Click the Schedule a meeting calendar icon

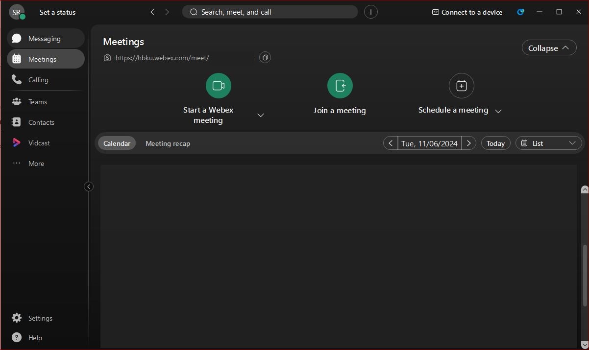[462, 86]
